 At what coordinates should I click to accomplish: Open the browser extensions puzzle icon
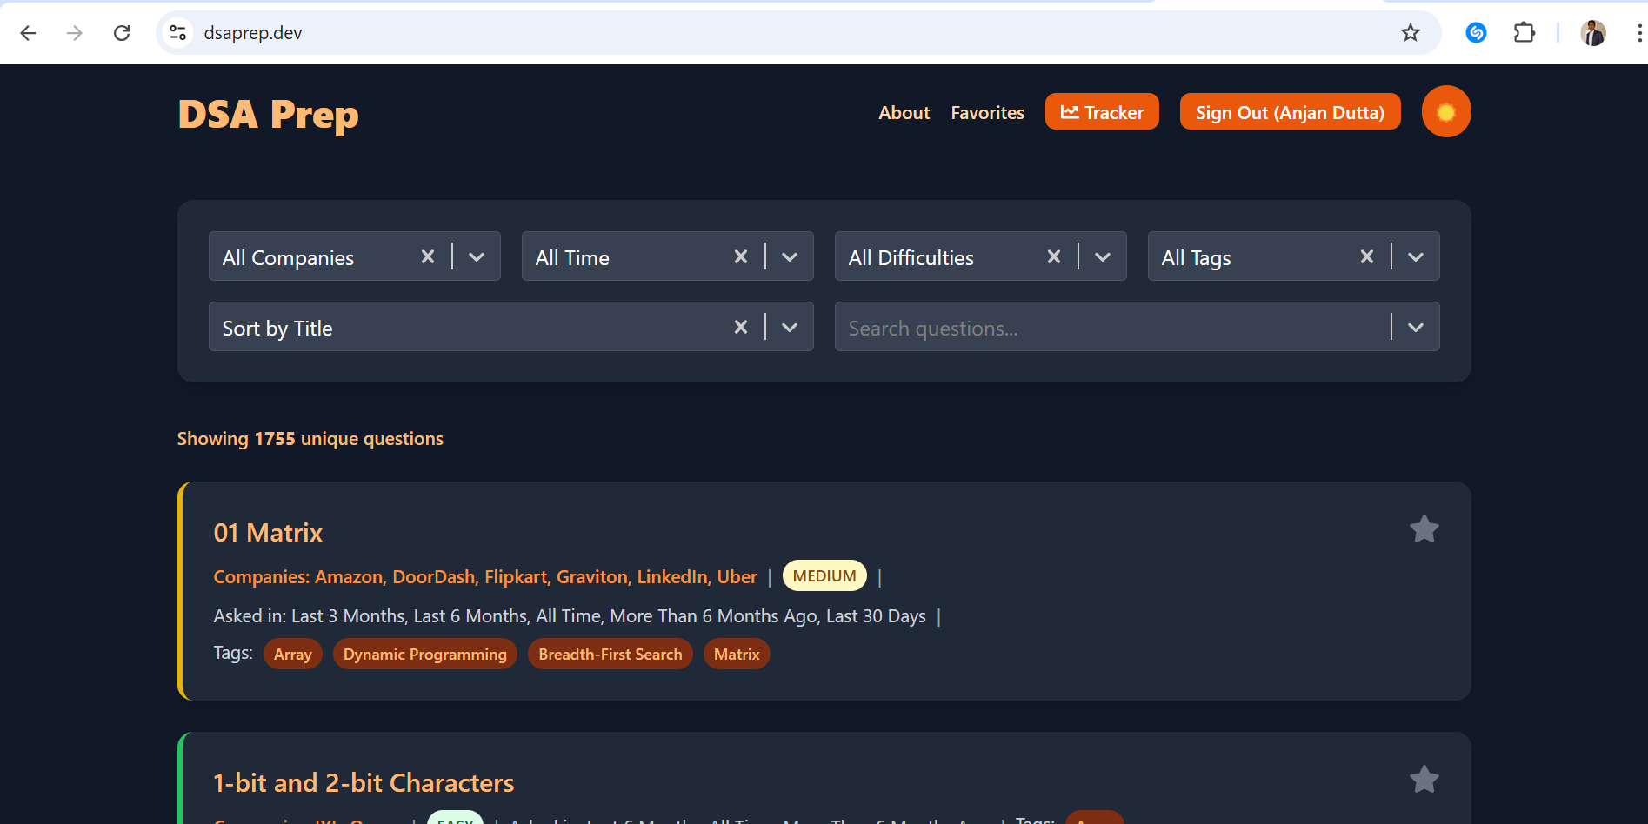pyautogui.click(x=1525, y=32)
